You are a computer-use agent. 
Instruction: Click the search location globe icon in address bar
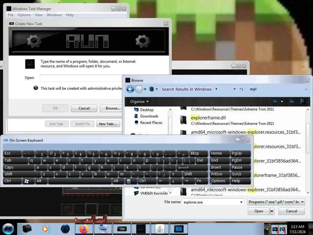point(152,89)
